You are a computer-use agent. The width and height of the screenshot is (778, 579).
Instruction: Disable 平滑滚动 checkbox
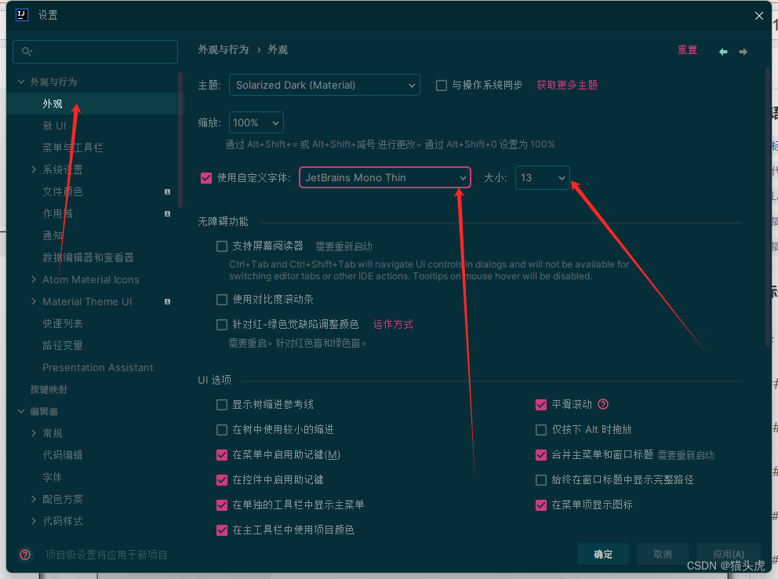tap(541, 405)
